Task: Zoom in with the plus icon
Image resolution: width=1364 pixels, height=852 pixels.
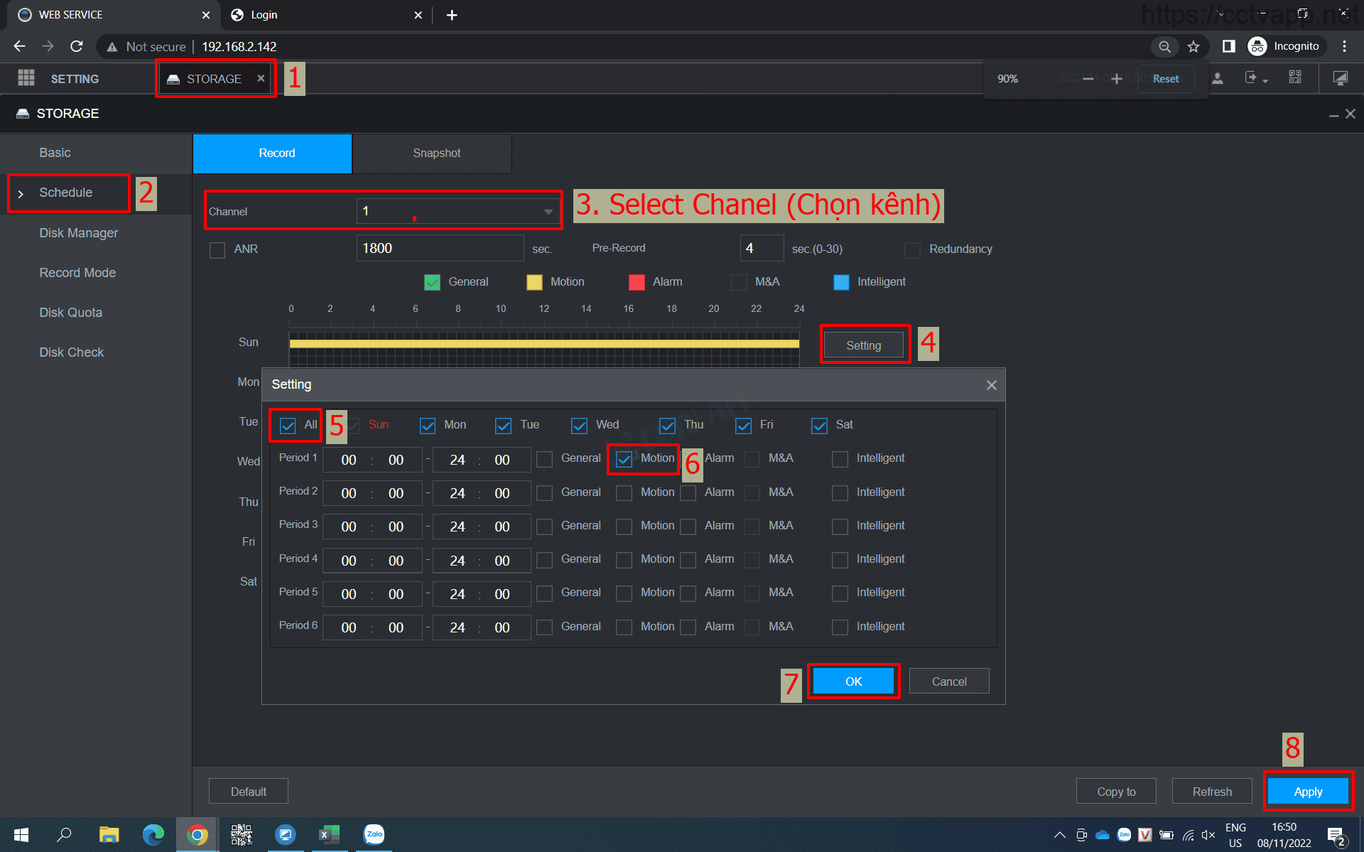Action: click(x=1117, y=79)
